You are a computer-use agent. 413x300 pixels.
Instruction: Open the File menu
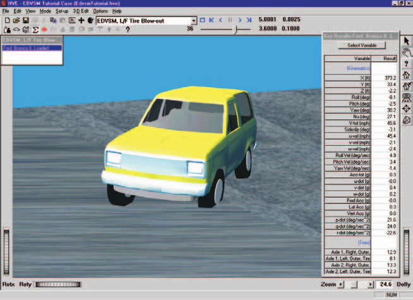pyautogui.click(x=6, y=11)
